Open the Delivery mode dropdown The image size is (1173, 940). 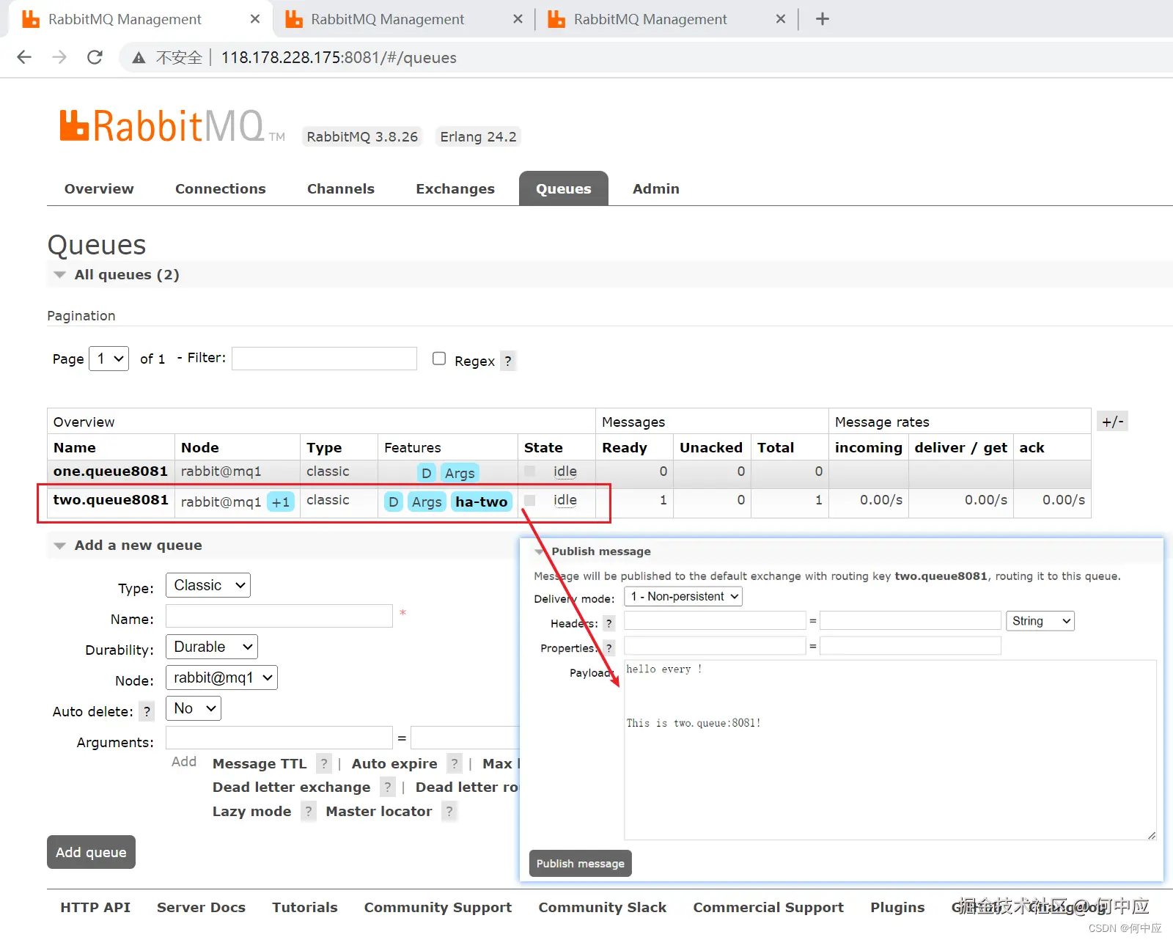[x=683, y=596]
